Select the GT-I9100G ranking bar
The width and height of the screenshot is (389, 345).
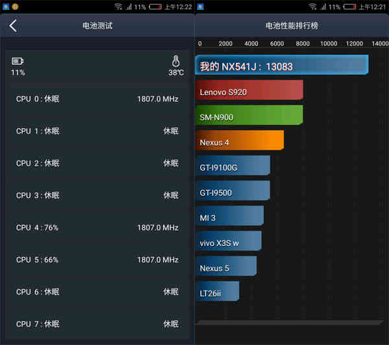click(233, 166)
